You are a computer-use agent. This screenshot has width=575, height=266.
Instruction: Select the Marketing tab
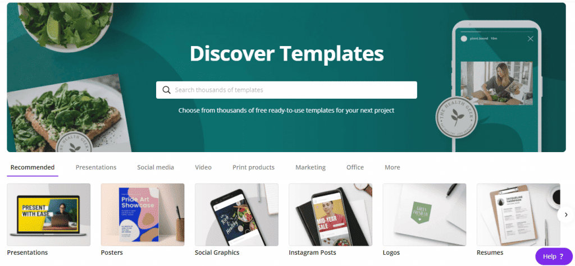tap(311, 167)
